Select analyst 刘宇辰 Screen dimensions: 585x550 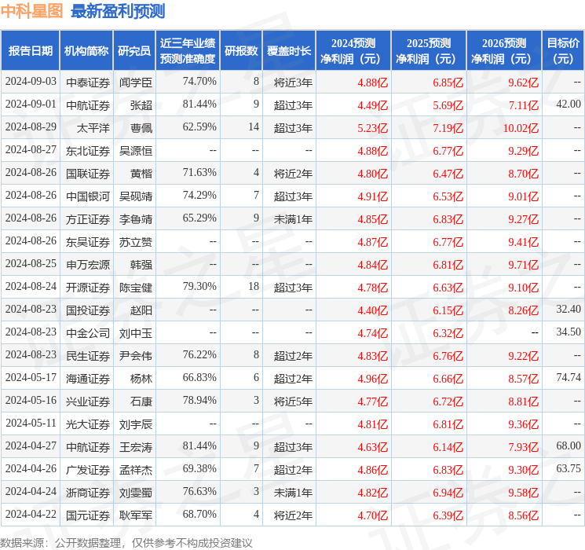(136, 423)
